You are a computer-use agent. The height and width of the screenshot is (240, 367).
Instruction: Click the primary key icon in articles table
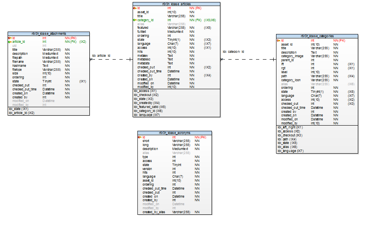pos(135,8)
